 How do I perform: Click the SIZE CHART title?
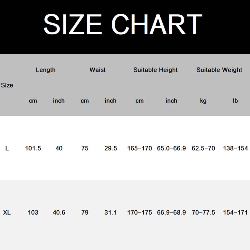click(x=123, y=24)
